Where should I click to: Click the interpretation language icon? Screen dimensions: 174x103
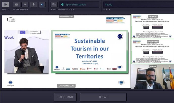[x=54, y=5]
